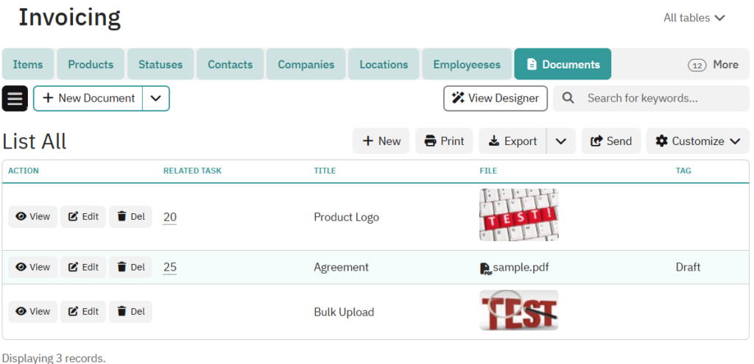Show More hidden tabs
Screen dimensions: 754x364
[713, 65]
